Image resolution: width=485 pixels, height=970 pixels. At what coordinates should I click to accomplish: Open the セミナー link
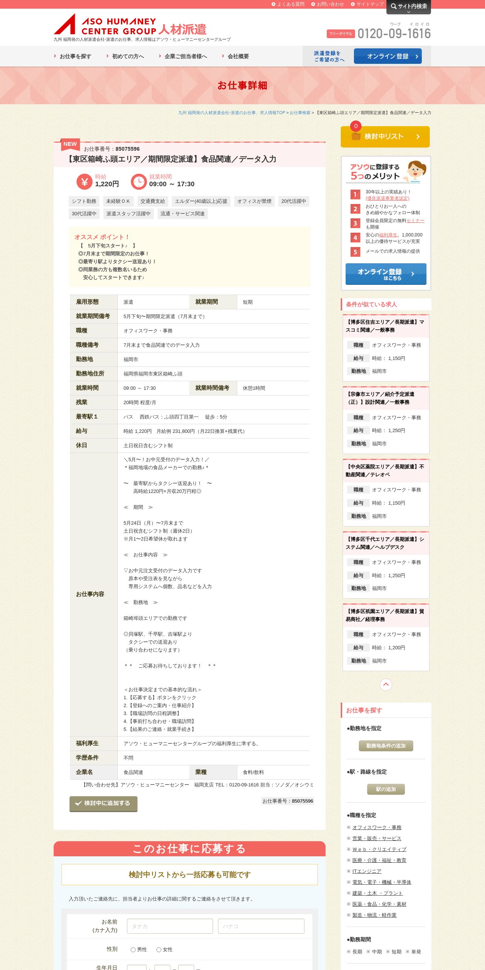(415, 221)
